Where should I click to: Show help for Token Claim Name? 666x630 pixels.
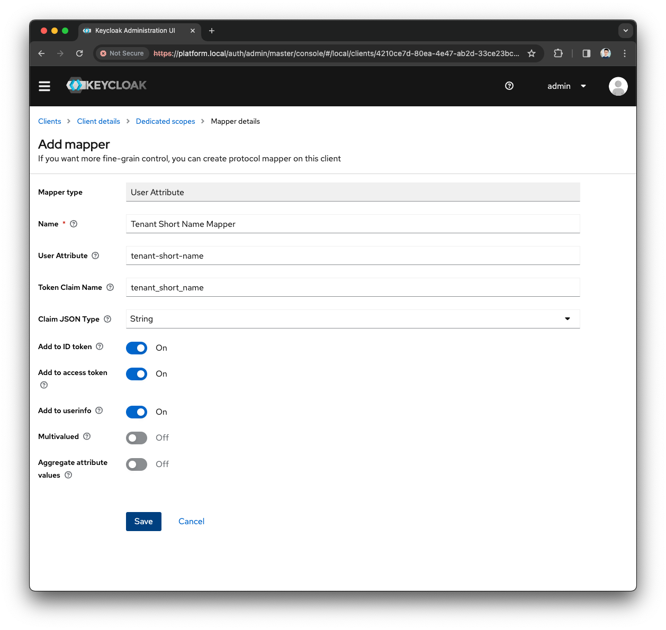(110, 287)
